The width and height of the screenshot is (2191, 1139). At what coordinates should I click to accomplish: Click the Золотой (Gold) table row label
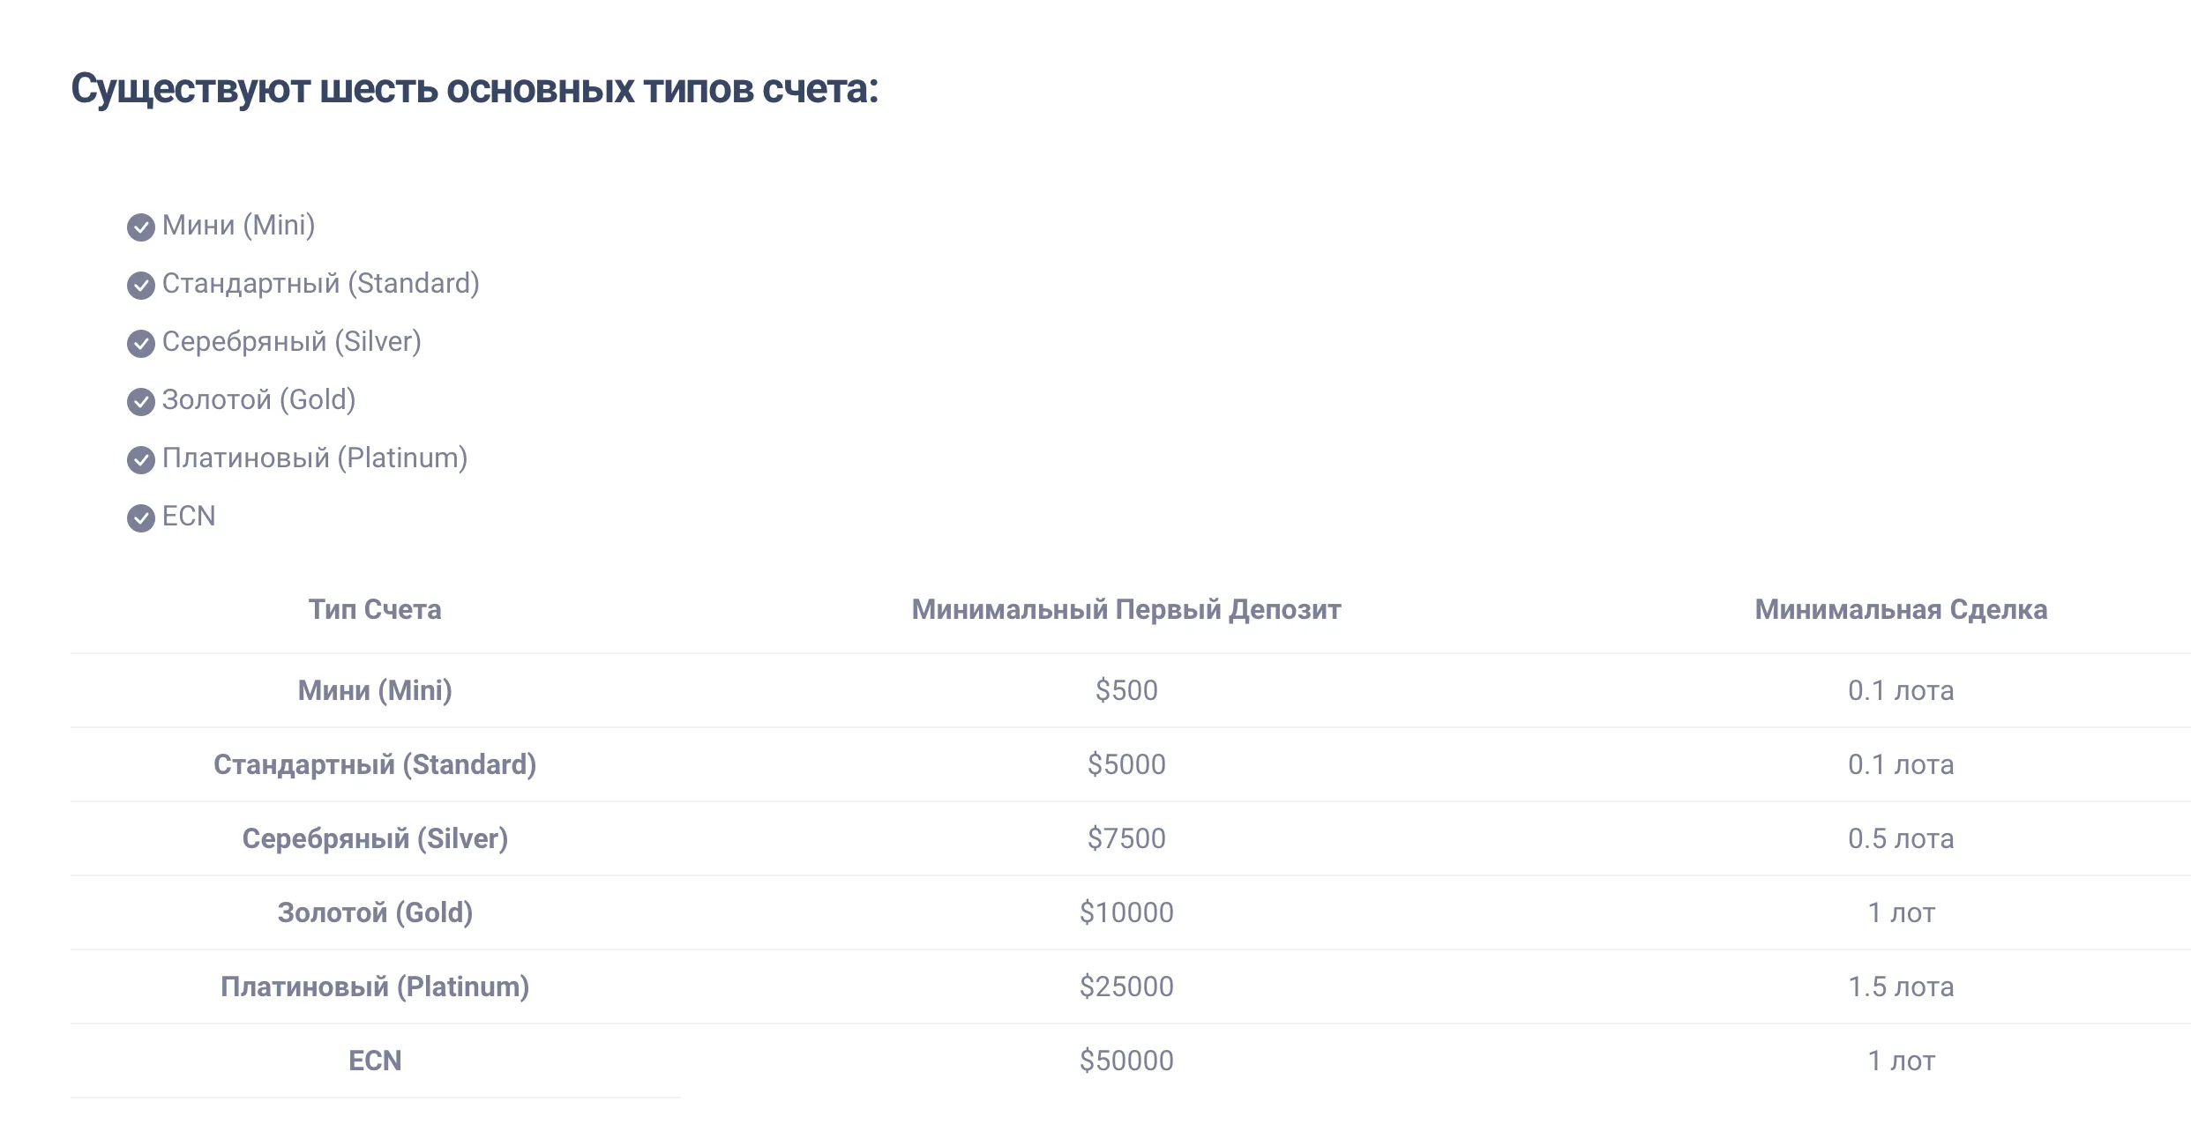pos(375,912)
